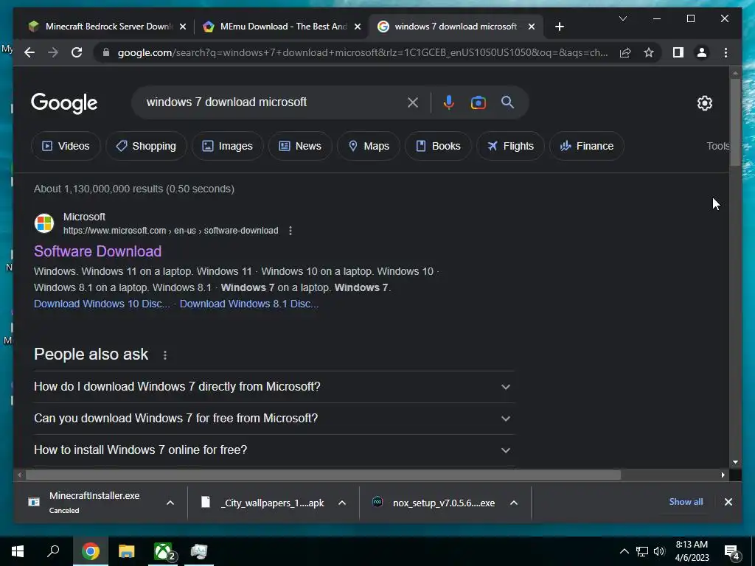The image size is (755, 566).
Task: Start voice search with microphone
Action: 449,102
